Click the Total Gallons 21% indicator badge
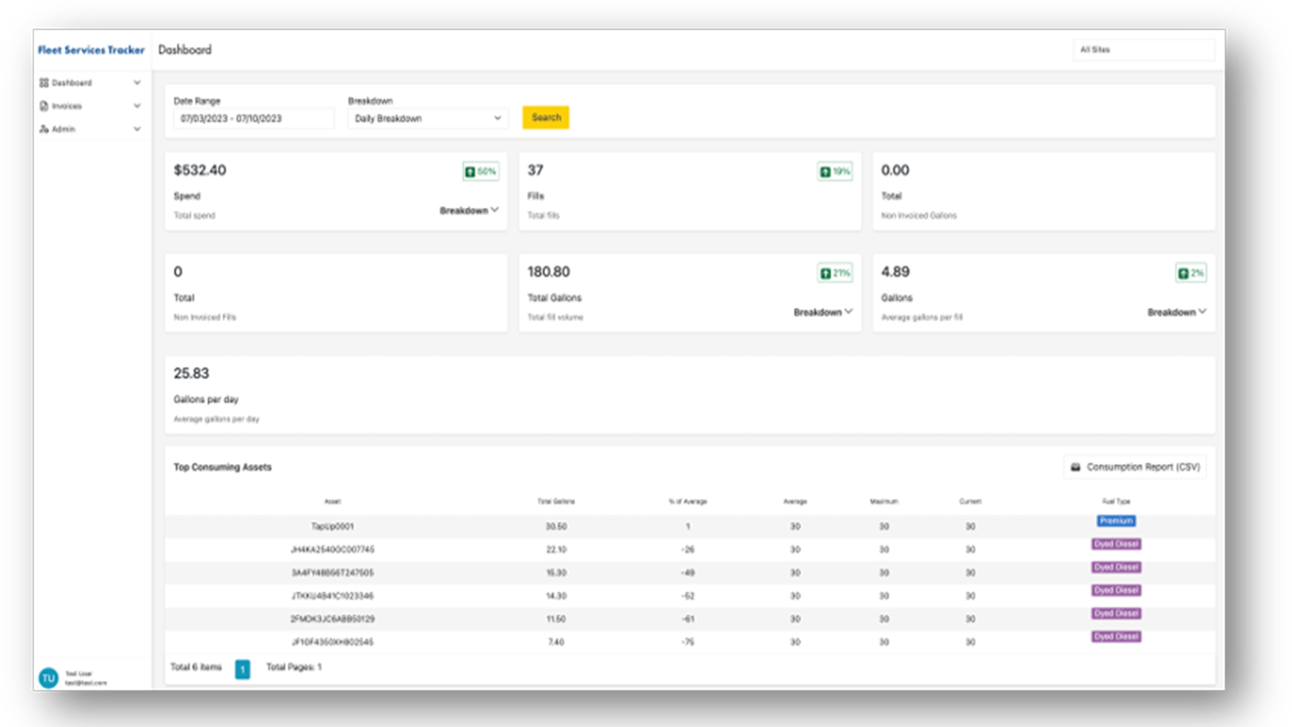 (834, 273)
